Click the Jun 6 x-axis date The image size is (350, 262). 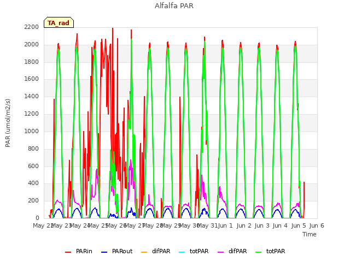pos(317,225)
